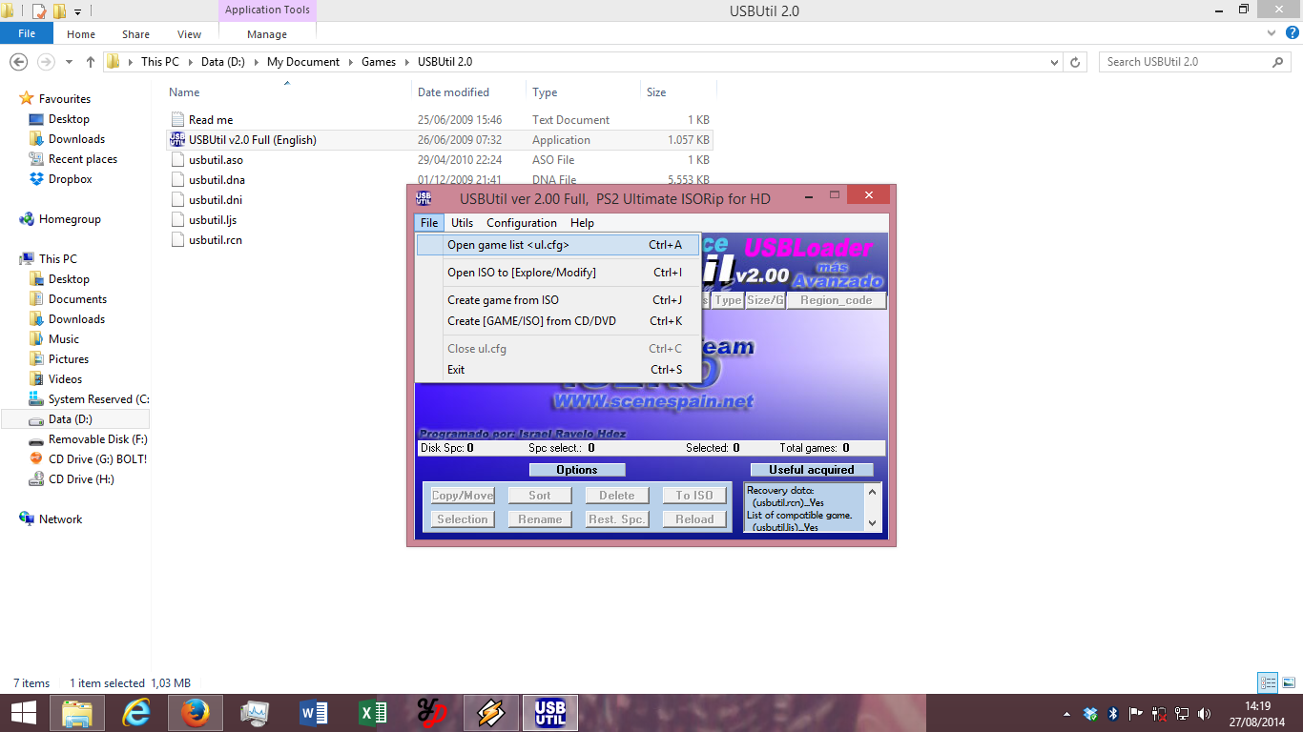Switch to the Explorer Home ribbon tab
This screenshot has width=1303, height=732.
click(x=81, y=34)
